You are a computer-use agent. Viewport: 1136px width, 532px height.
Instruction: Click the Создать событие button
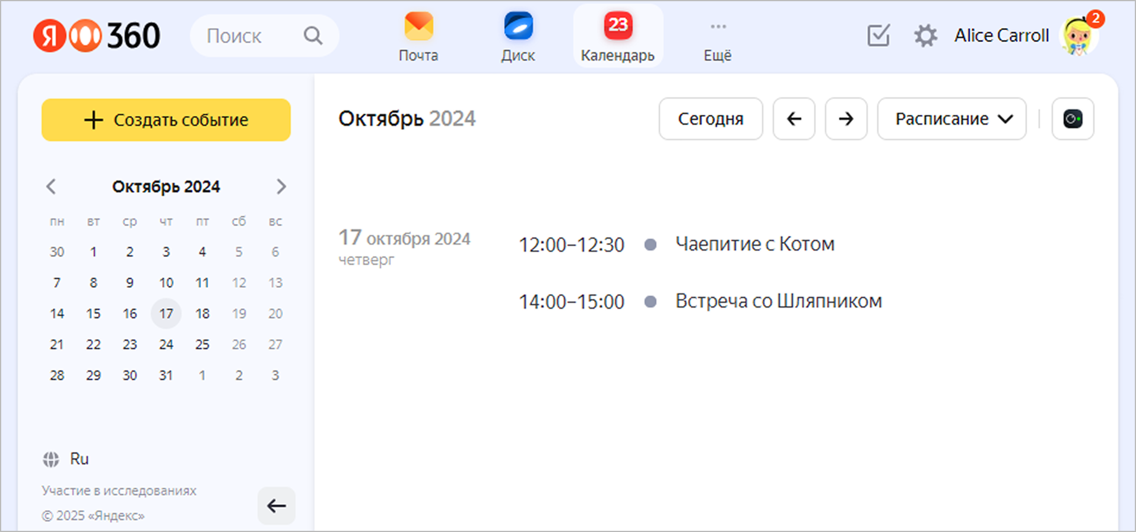pos(166,120)
